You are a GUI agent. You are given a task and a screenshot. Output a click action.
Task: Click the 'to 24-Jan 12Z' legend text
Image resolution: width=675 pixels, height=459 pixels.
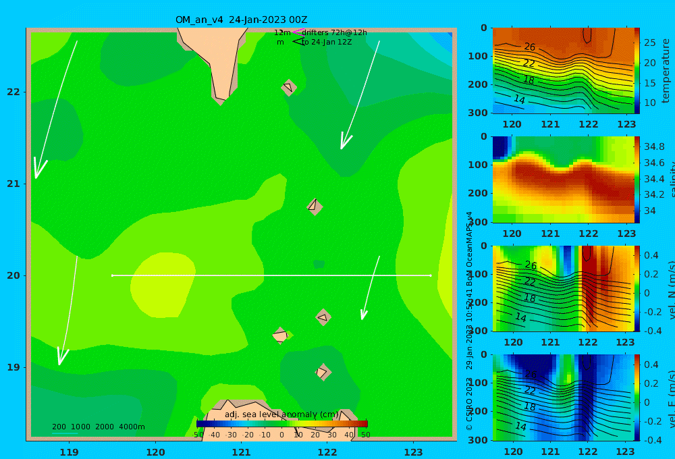[x=326, y=43]
